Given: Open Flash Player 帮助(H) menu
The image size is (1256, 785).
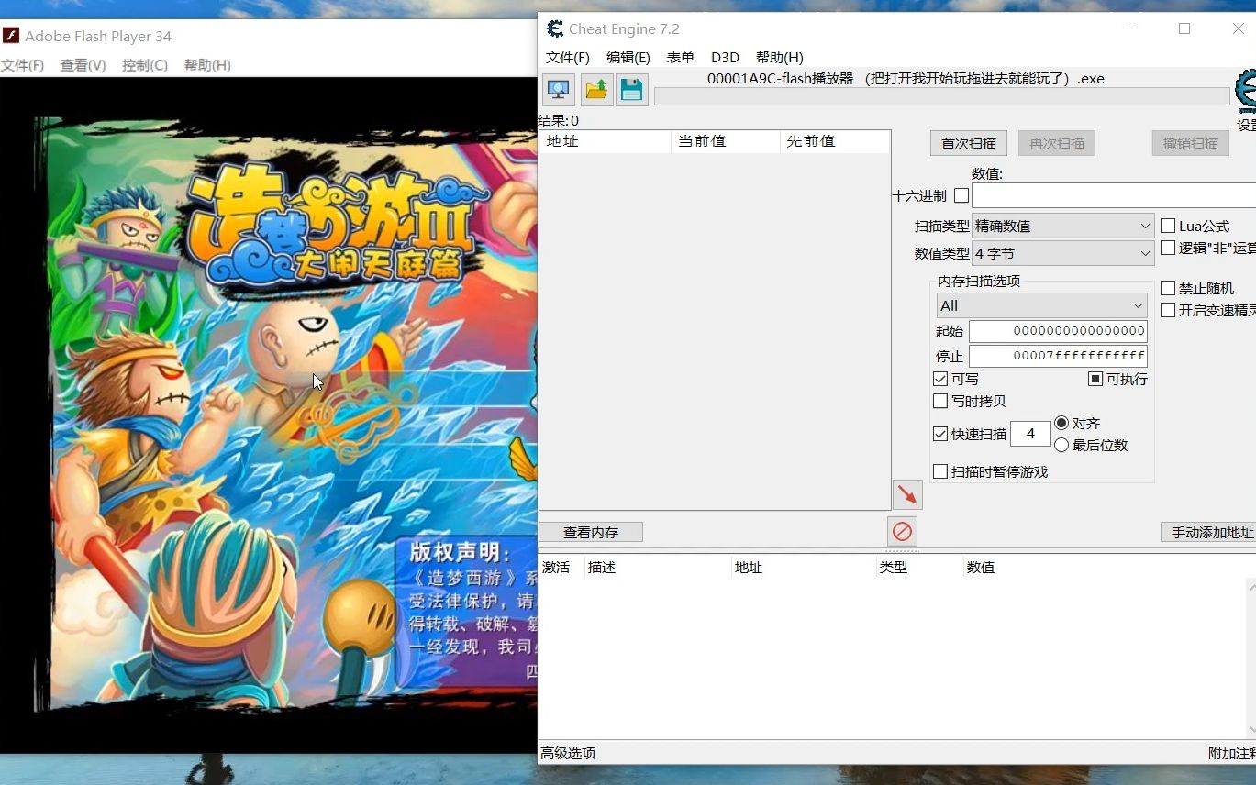Looking at the screenshot, I should click(207, 65).
